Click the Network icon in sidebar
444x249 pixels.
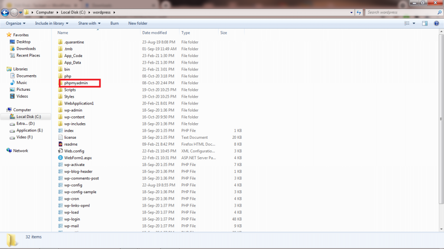(x=10, y=151)
